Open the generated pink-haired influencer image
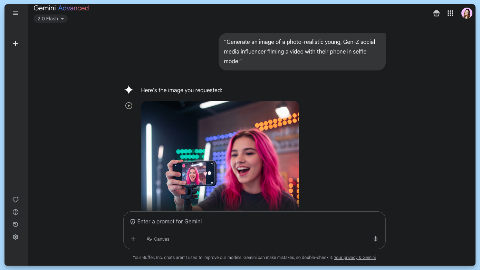Screen dimensions: 480x270 click(220, 156)
